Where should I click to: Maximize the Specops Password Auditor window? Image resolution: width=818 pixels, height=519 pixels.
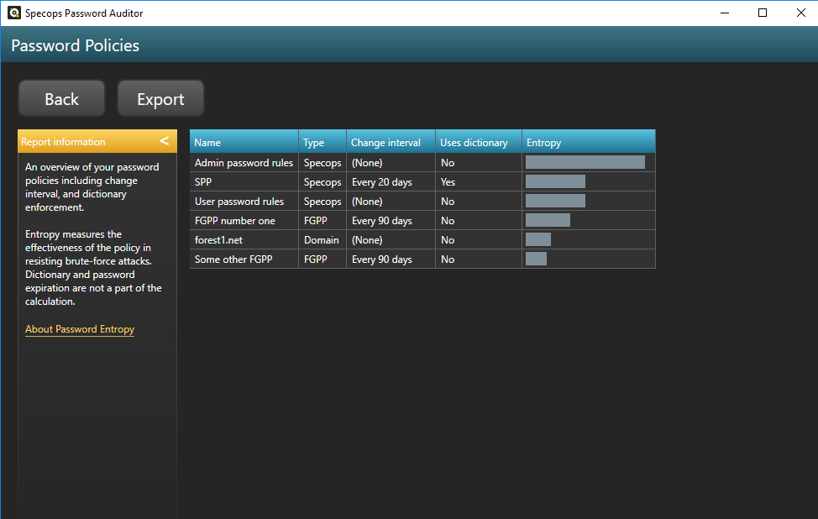pos(763,13)
